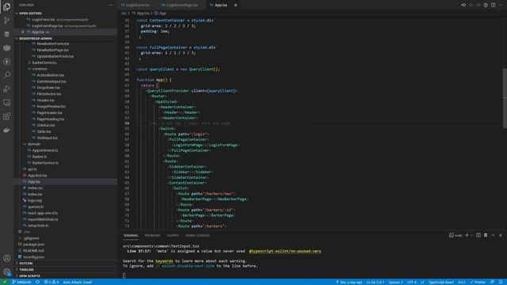507x285 pixels.
Task: Open the Explorer view in activity bar
Action: tap(6, 7)
